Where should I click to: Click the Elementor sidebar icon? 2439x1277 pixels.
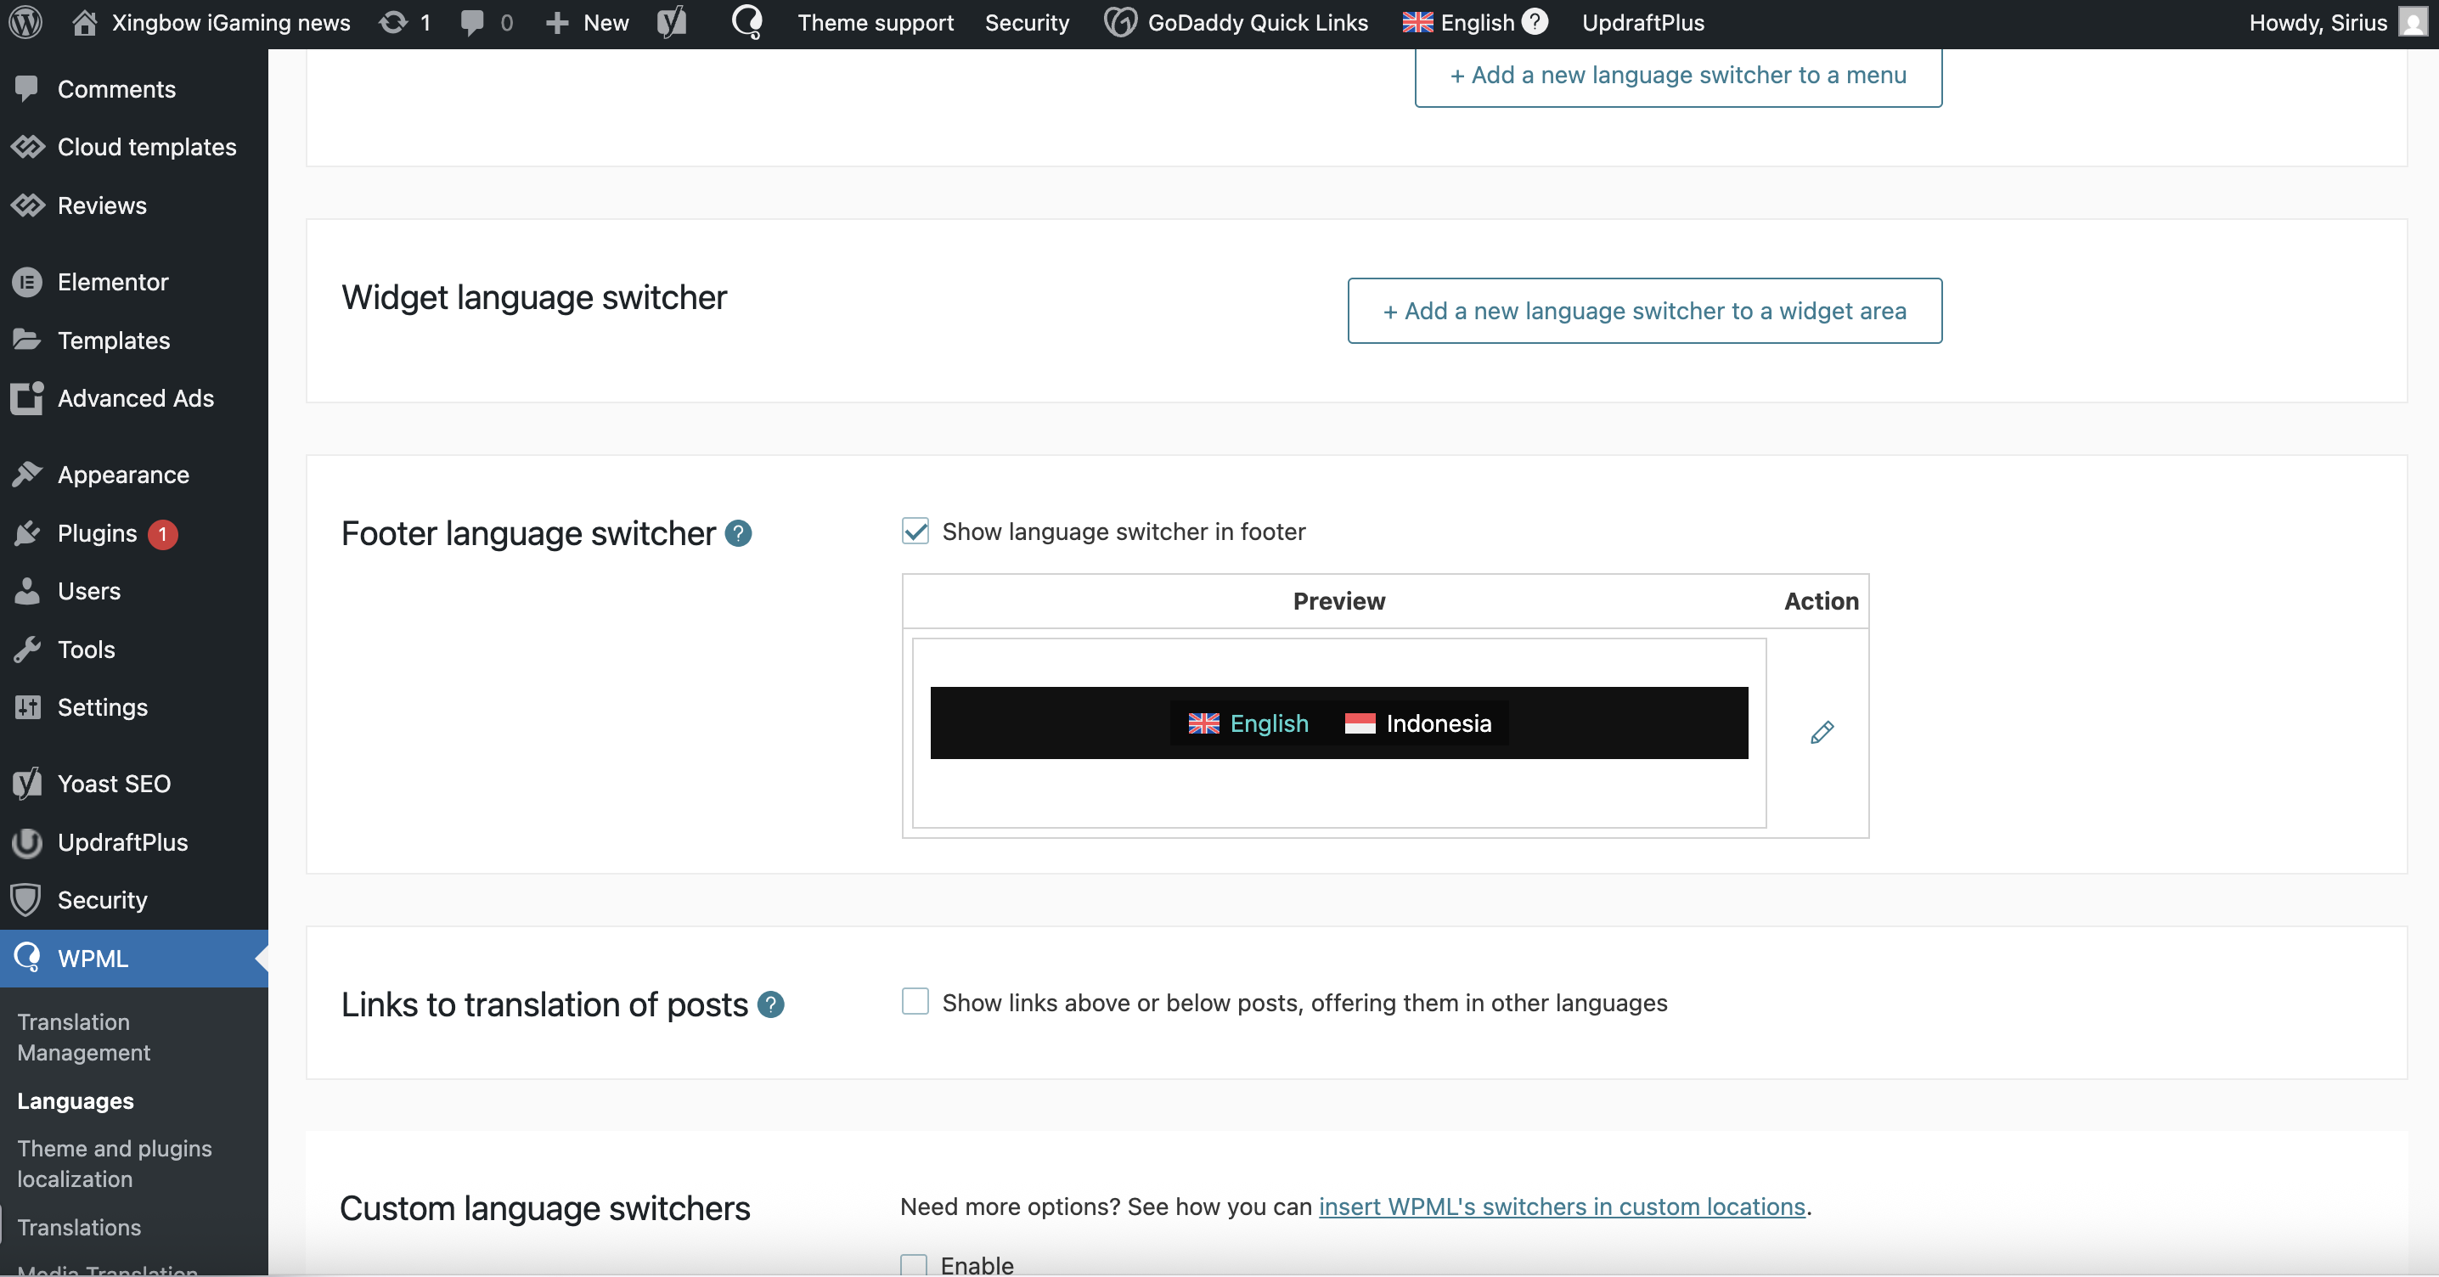(x=27, y=282)
